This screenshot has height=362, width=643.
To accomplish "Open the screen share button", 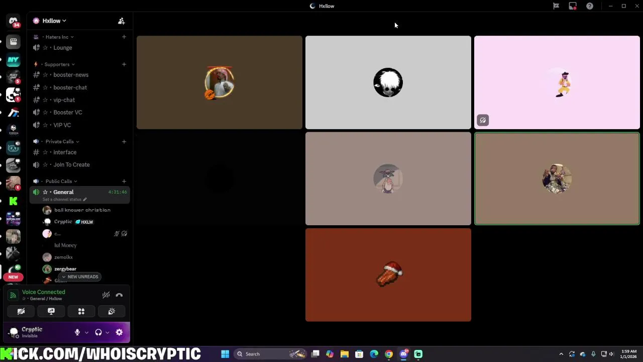I will (51, 311).
